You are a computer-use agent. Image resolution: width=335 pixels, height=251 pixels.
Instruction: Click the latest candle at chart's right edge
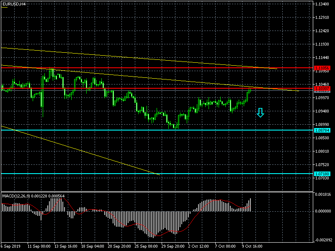250,90
